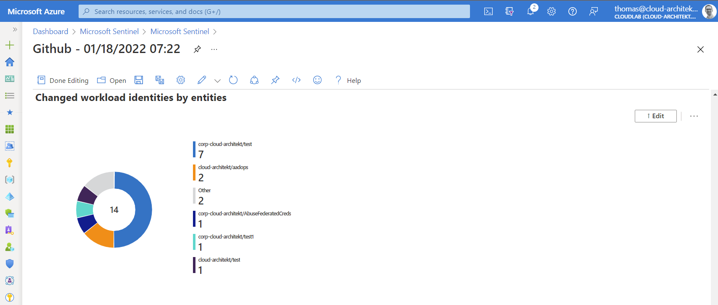Open workbook settings gear in toolbar

[181, 80]
